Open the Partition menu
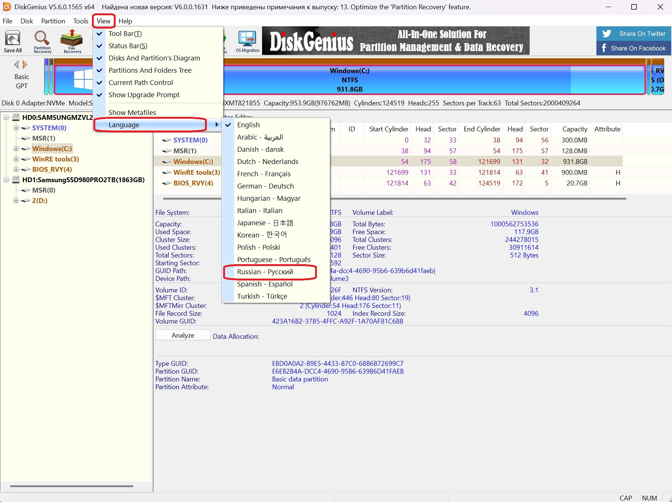Screen dimensions: 672x502 pos(53,21)
